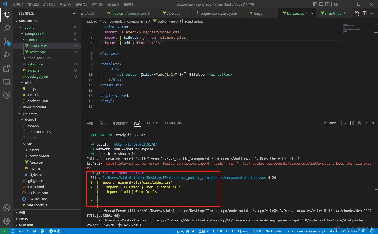Open Source Control view with 5 badge
Image resolution: width=378 pixels, height=234 pixels.
pyautogui.click(x=7, y=42)
